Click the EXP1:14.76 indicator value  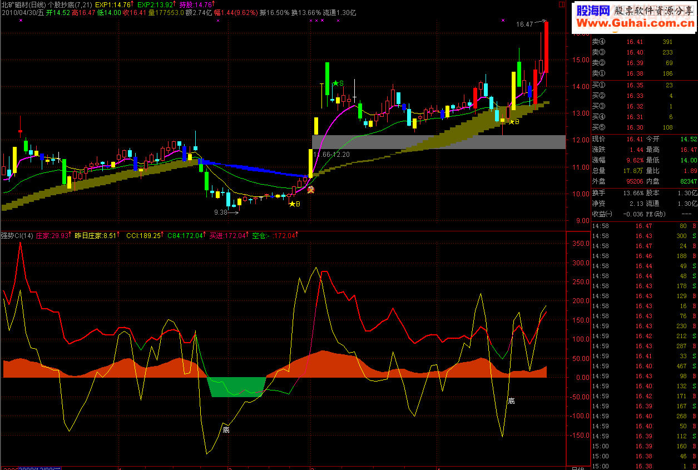[113, 4]
